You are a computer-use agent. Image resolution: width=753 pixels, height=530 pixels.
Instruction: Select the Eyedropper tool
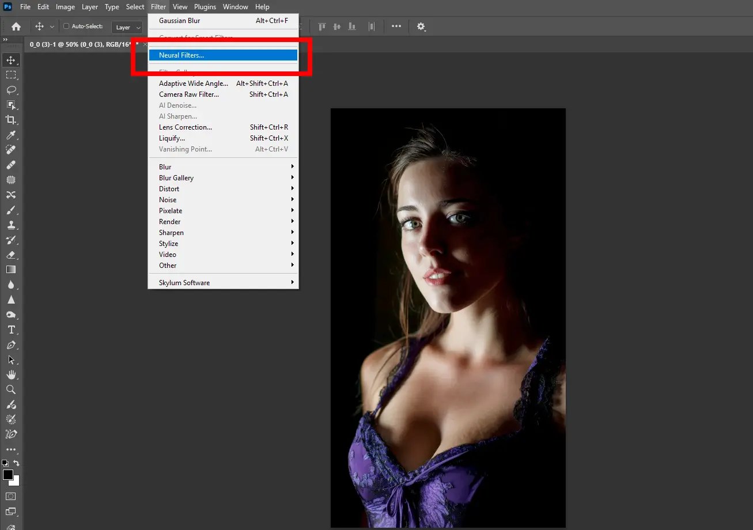[x=11, y=135]
